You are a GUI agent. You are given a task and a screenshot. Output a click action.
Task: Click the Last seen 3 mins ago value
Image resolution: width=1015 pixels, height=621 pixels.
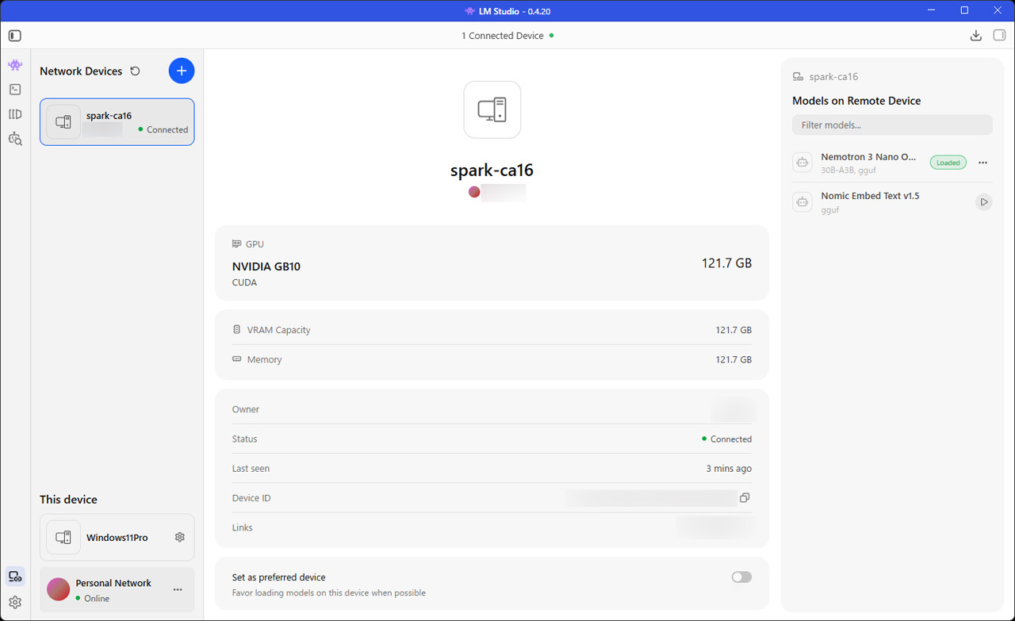click(x=729, y=469)
